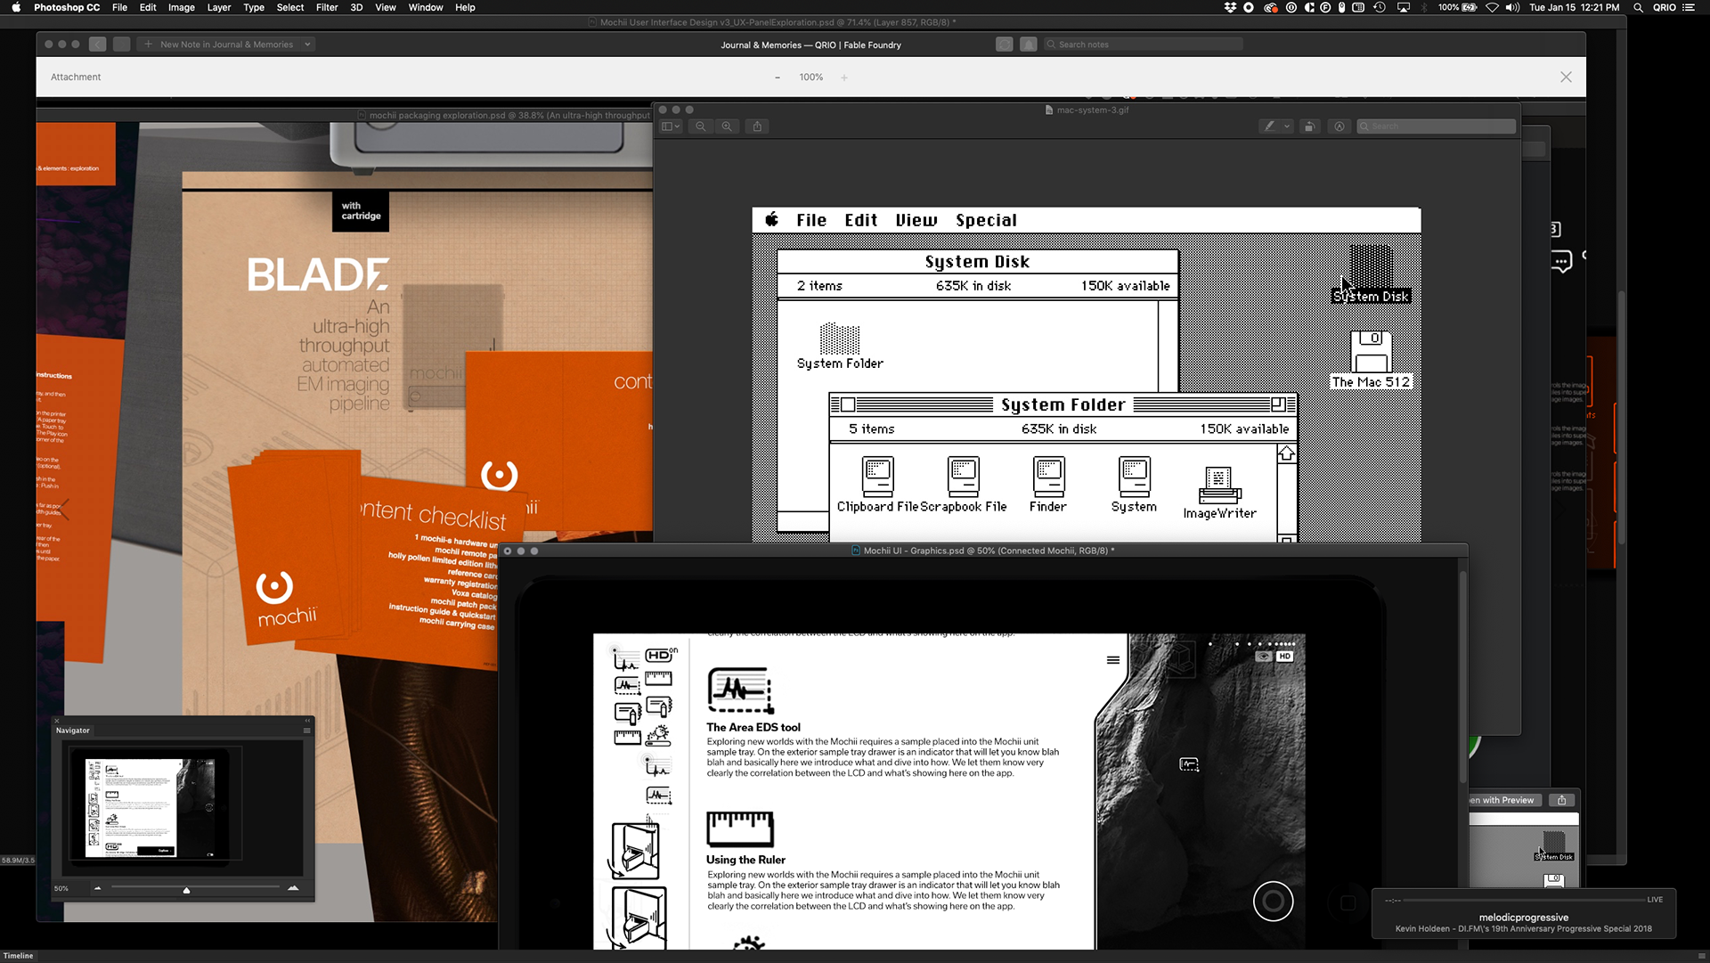Click the share icon in Preview toolbar
Viewport: 1710px width, 963px height.
pyautogui.click(x=757, y=126)
